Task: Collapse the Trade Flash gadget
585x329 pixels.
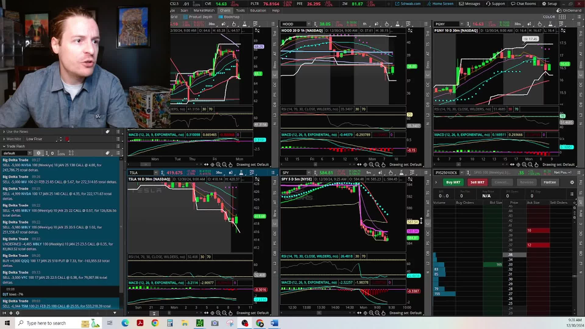Action: (4, 146)
